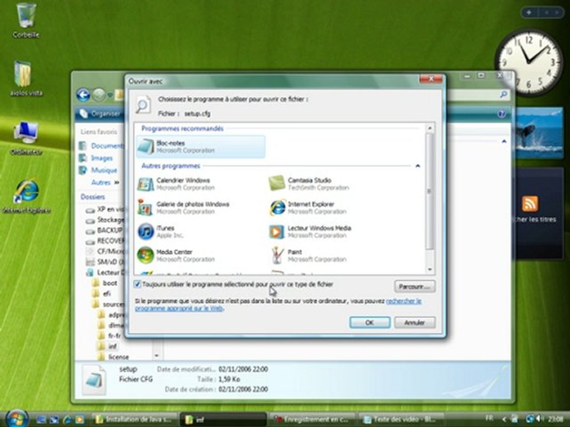Click the Explorer help icon
Viewport: 570px width, 427px height.
tap(501, 114)
